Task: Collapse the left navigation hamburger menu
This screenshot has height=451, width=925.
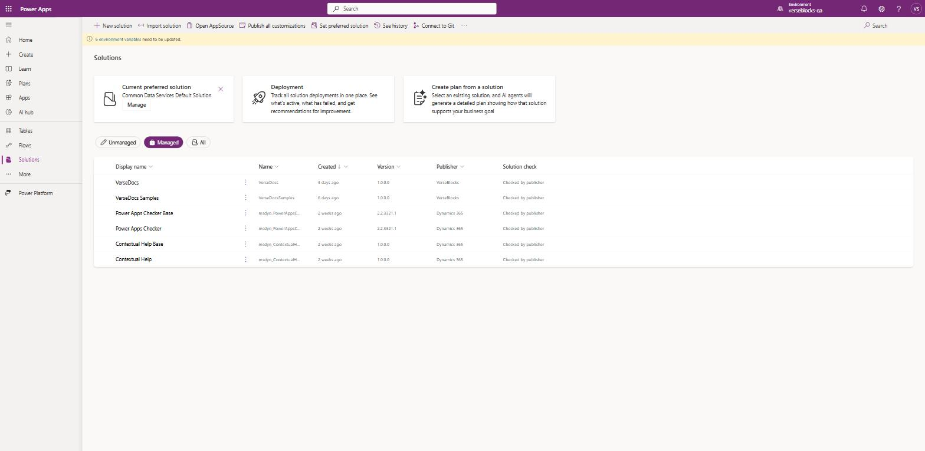Action: click(8, 25)
